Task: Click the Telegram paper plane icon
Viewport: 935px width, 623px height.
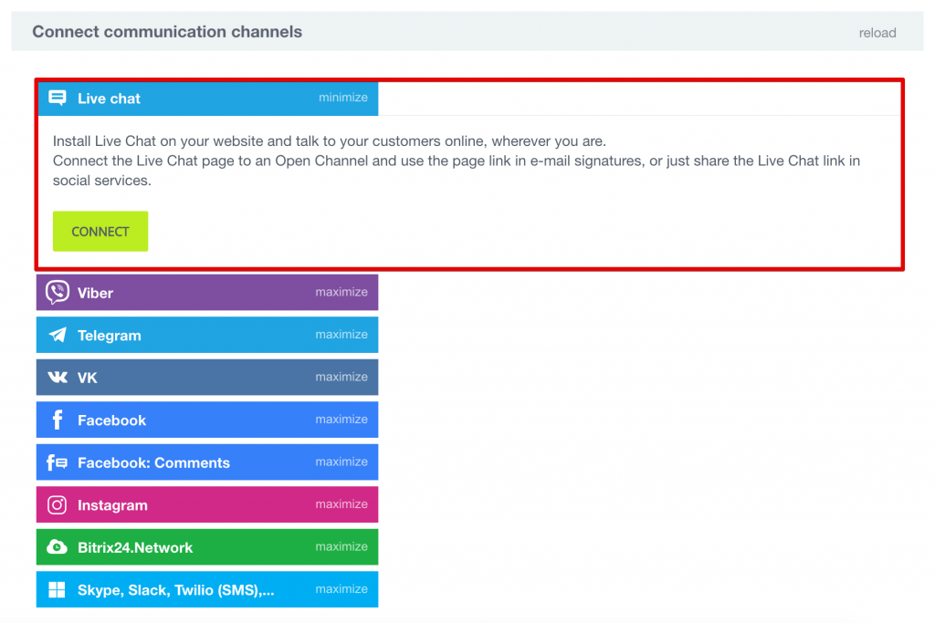Action: tap(58, 335)
